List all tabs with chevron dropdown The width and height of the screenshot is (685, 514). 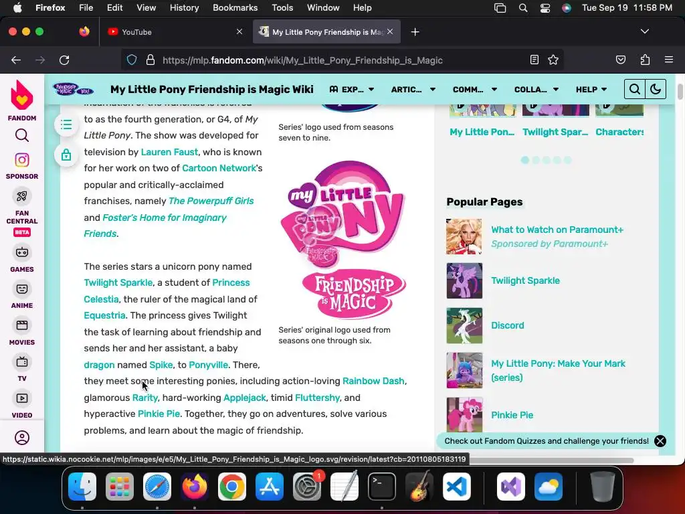tap(645, 31)
